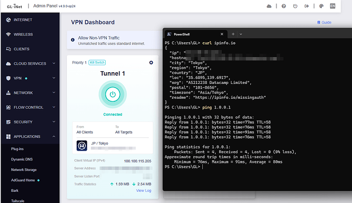Click the reboot power icon in header
This screenshot has height=203, width=352.
pos(295,6)
